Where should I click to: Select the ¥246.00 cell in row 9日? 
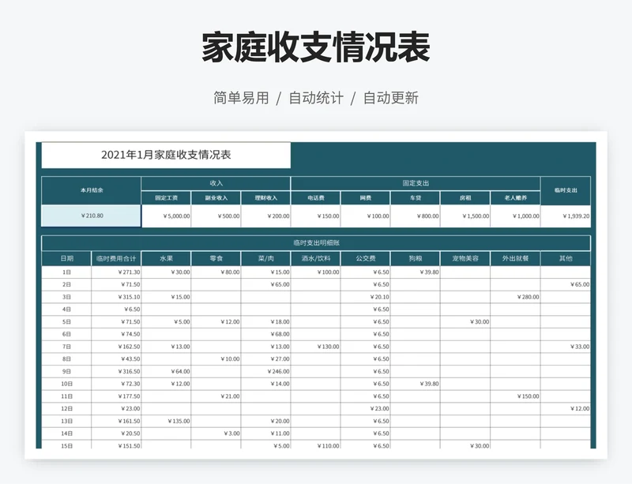[x=266, y=372]
